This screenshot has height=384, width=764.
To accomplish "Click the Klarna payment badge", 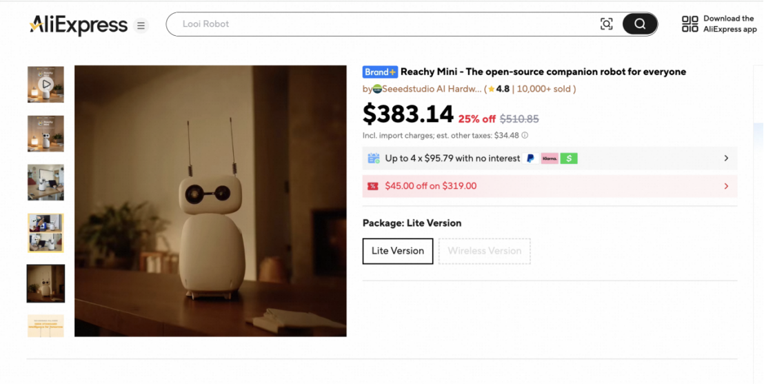I will (550, 159).
